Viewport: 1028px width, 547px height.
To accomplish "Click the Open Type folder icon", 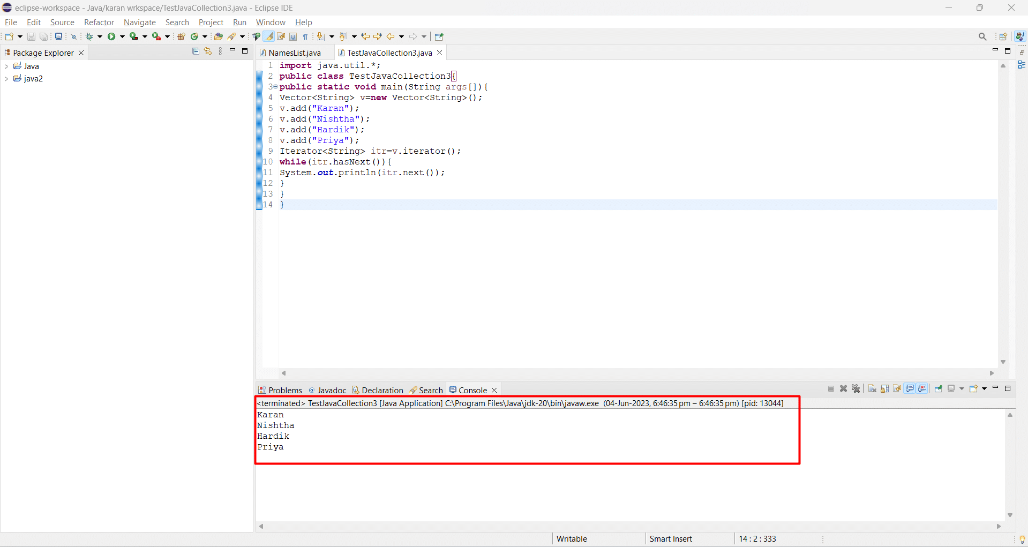I will (218, 36).
